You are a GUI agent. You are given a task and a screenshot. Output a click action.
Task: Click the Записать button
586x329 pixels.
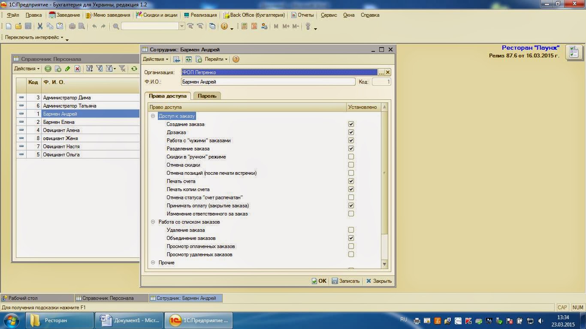click(346, 281)
